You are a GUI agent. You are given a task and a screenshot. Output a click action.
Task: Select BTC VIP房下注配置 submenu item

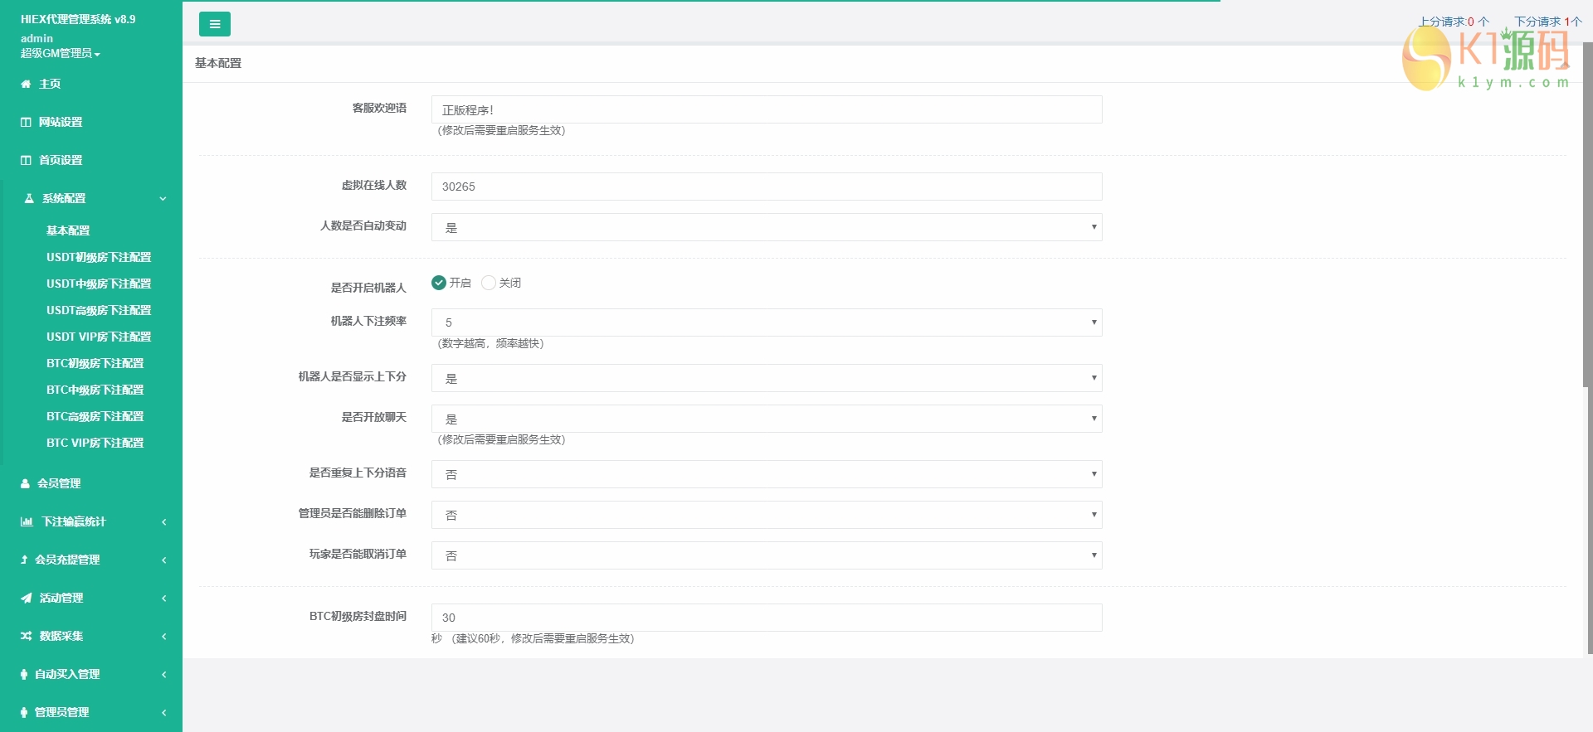click(95, 443)
